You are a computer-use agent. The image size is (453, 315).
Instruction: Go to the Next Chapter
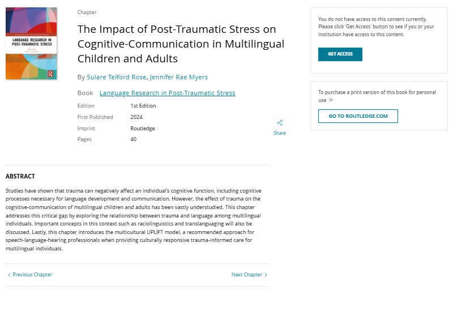tap(247, 275)
